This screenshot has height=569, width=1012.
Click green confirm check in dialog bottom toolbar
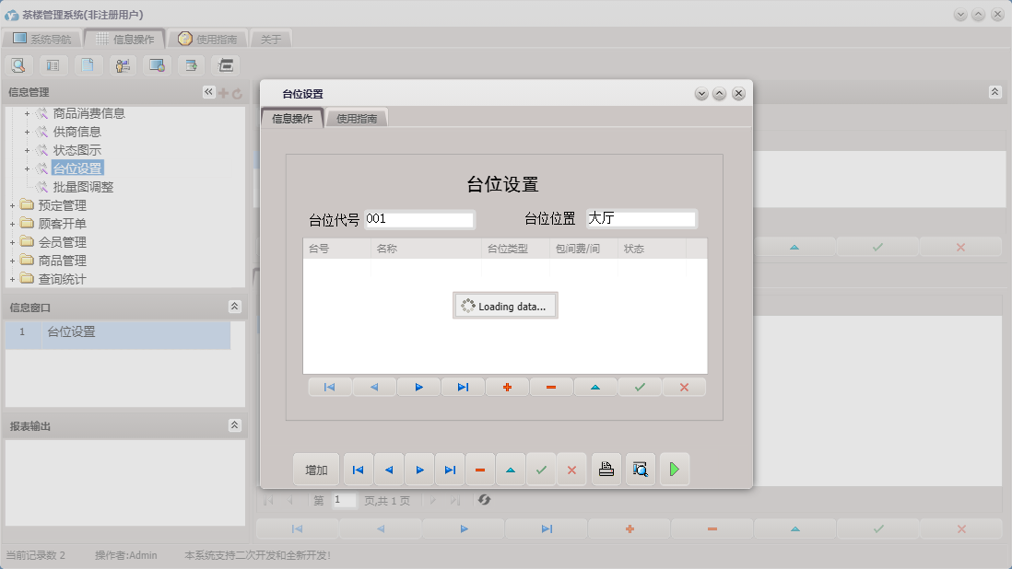coord(541,470)
